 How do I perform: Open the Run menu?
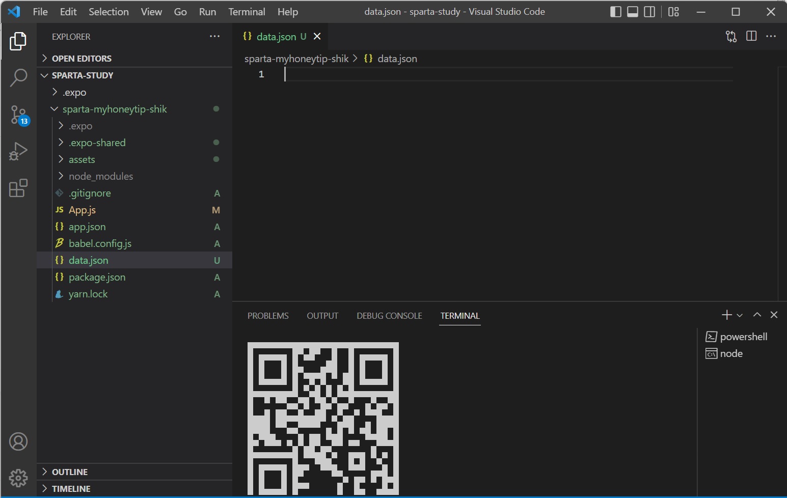(x=207, y=12)
